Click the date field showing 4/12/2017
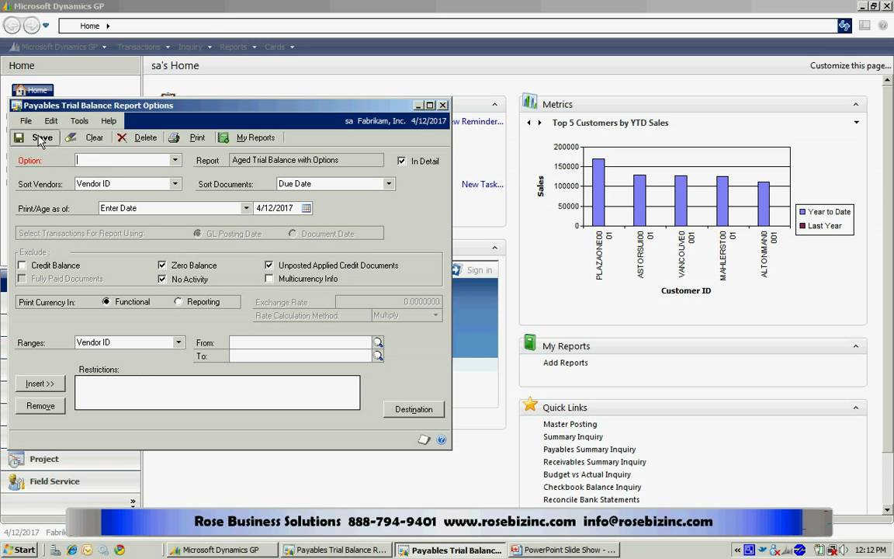The image size is (894, 559). pyautogui.click(x=276, y=208)
